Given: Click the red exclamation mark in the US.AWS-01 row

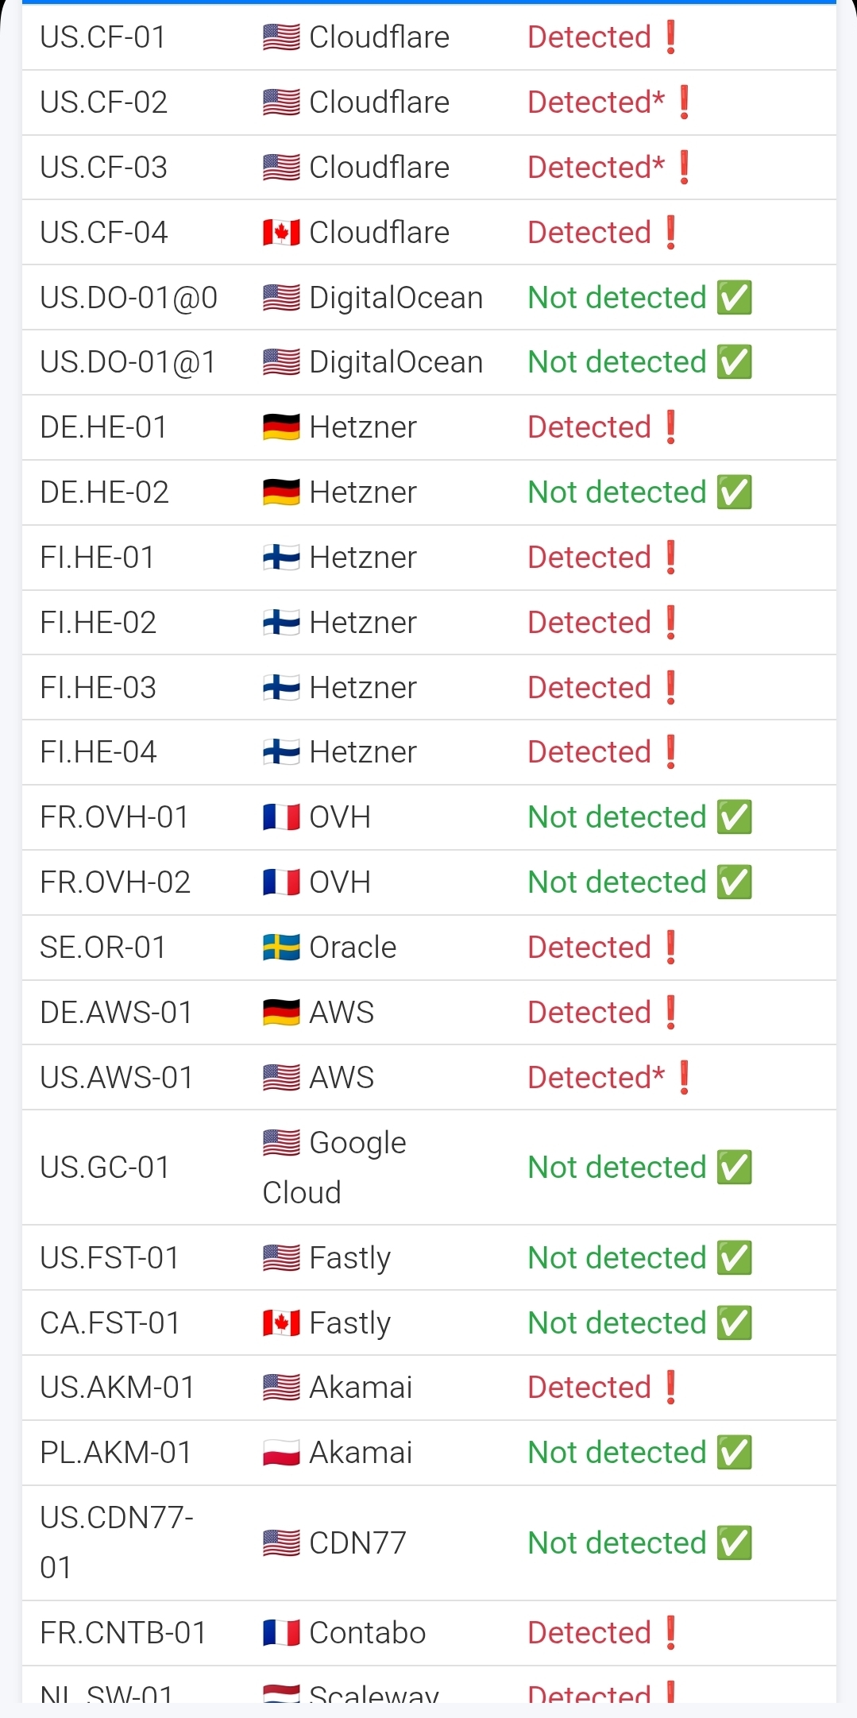Looking at the screenshot, I should click(685, 1078).
